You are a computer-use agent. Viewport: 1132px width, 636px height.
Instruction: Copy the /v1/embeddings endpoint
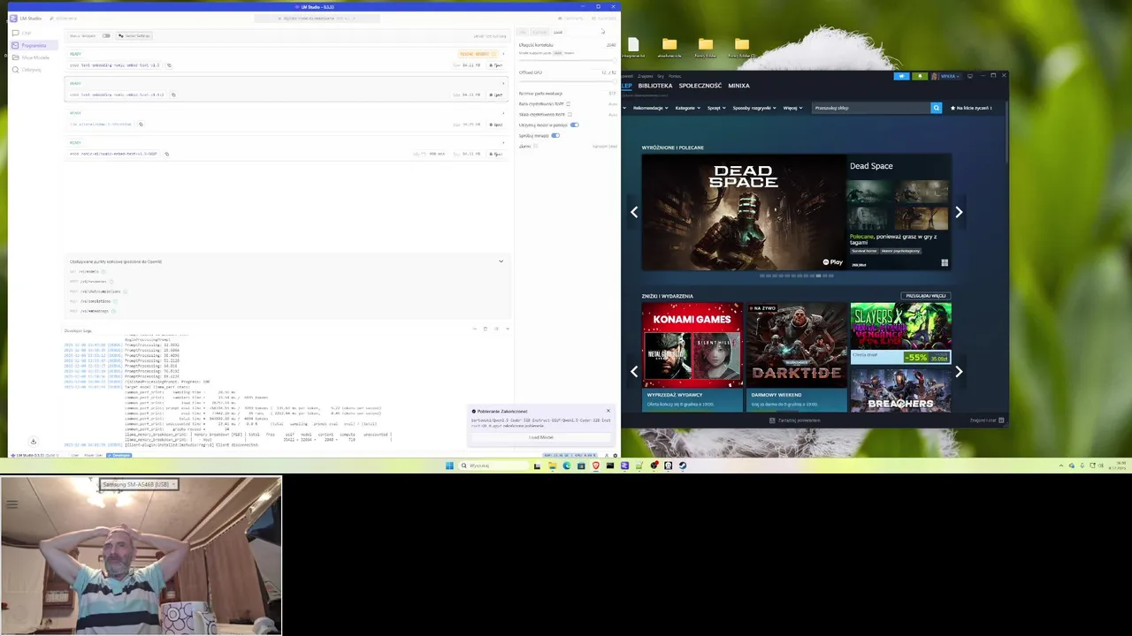(114, 311)
